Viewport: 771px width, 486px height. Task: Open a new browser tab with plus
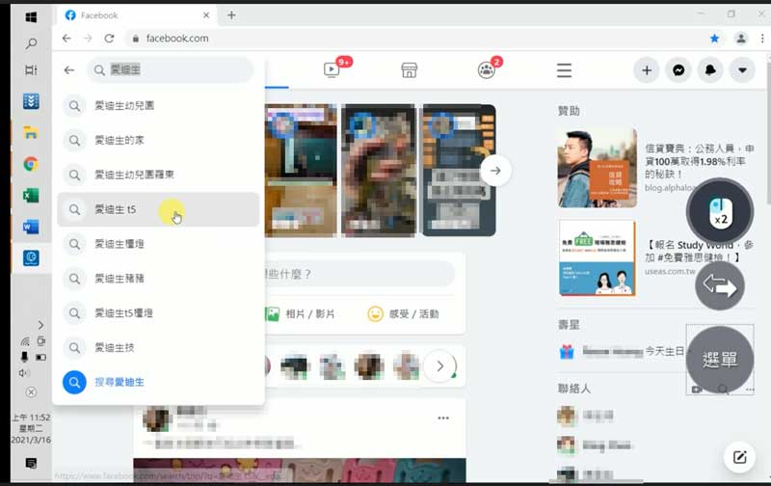click(231, 15)
